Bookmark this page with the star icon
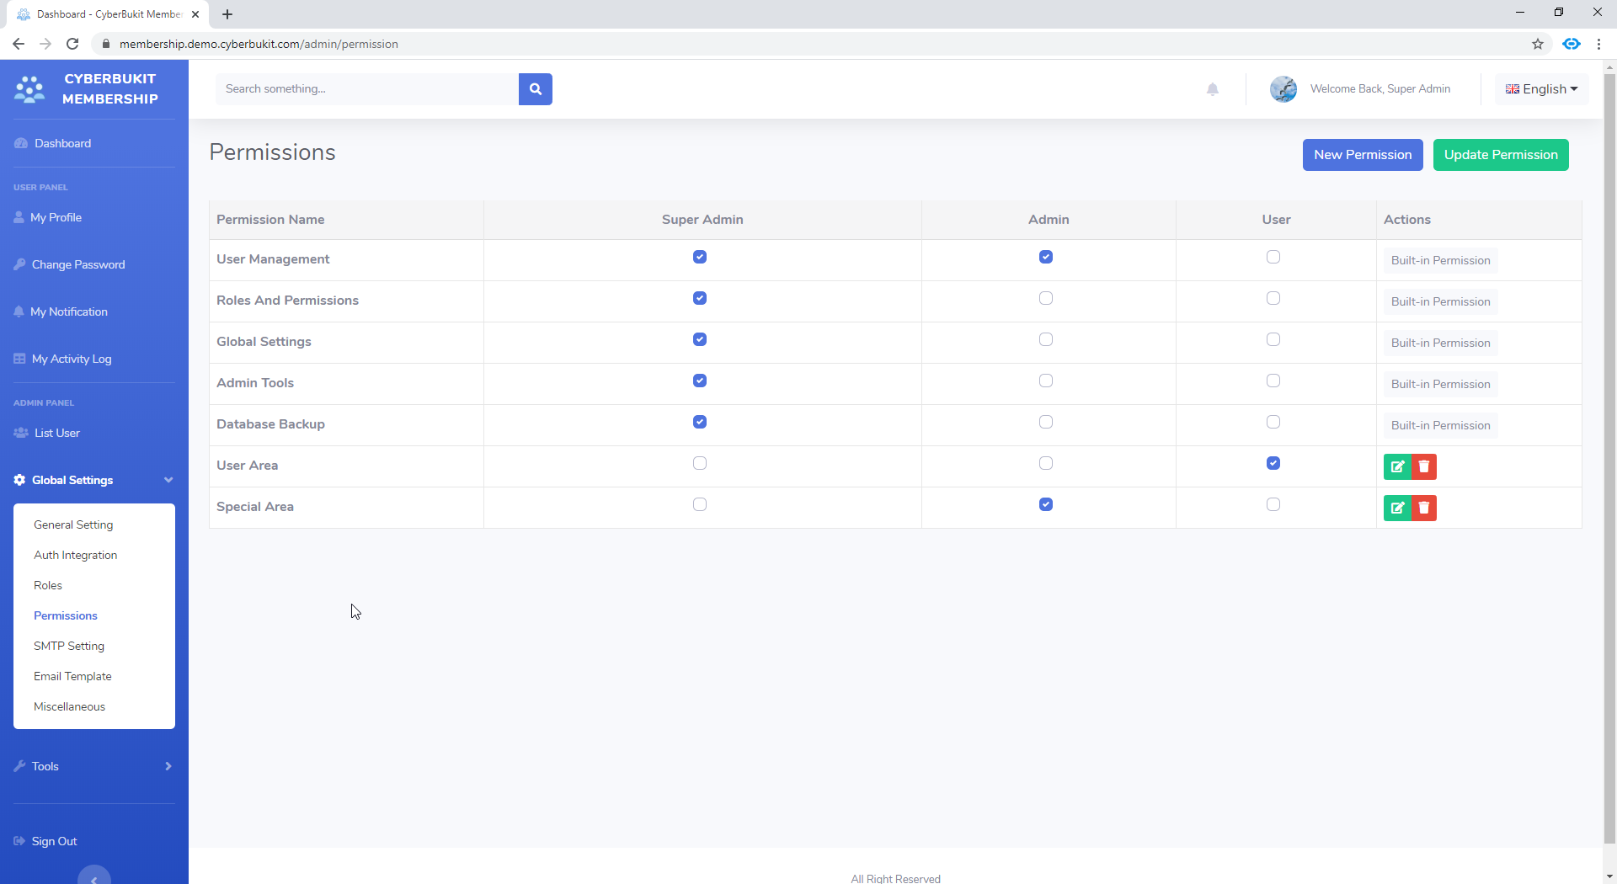Image resolution: width=1617 pixels, height=884 pixels. 1537,44
